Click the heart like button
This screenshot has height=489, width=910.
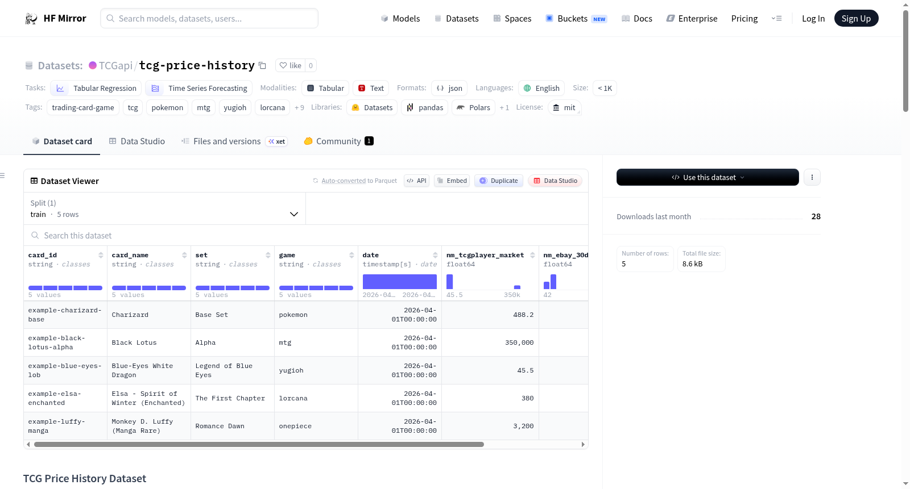pos(291,65)
